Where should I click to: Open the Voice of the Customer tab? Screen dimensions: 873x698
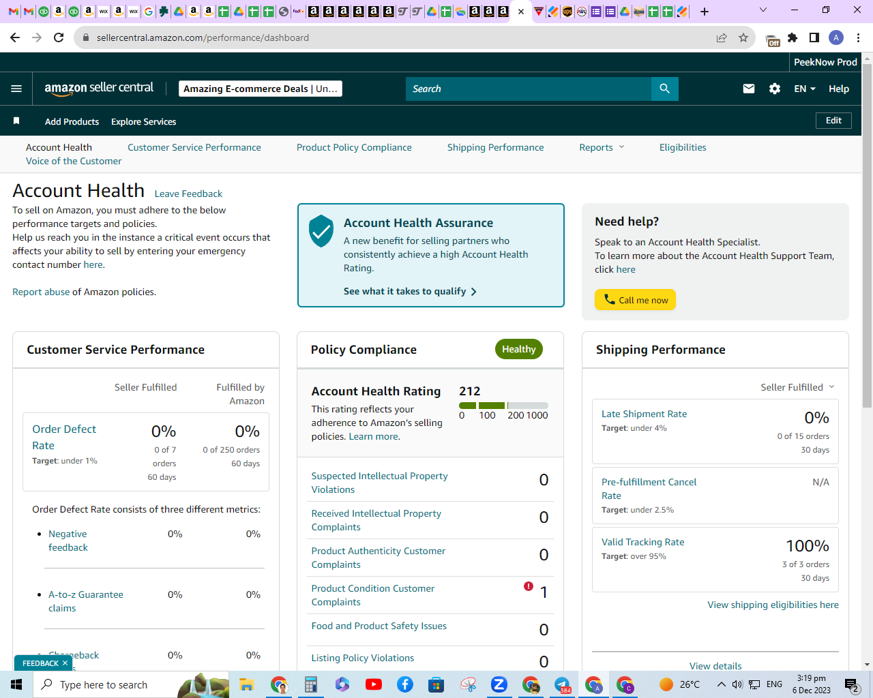pos(74,161)
